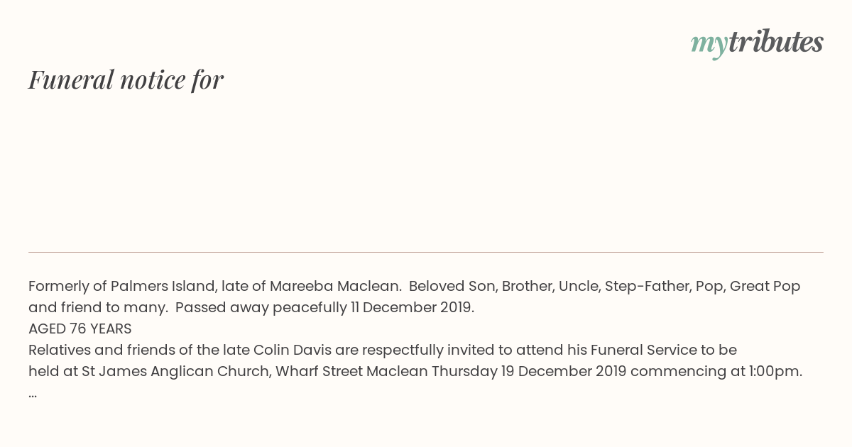Image resolution: width=852 pixels, height=447 pixels.
Task: Click the word "Funeral" in the heading
Action: coord(71,79)
